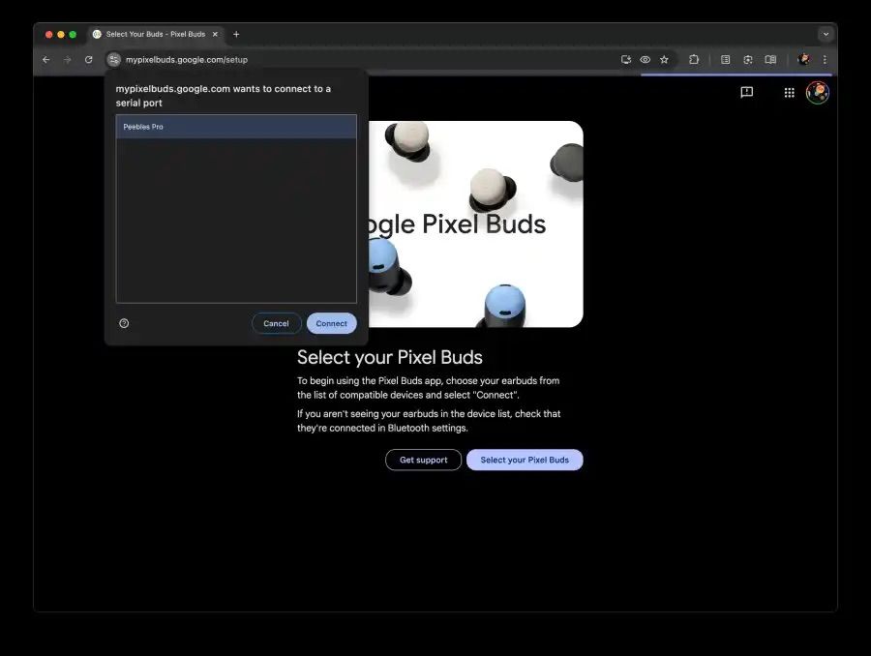Screen dimensions: 871x656
Task: Click the help icon in the serial port dialog
Action: pyautogui.click(x=124, y=323)
